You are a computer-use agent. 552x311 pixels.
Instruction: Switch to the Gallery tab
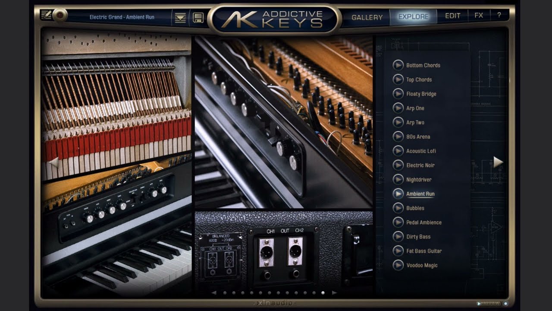pos(367,17)
